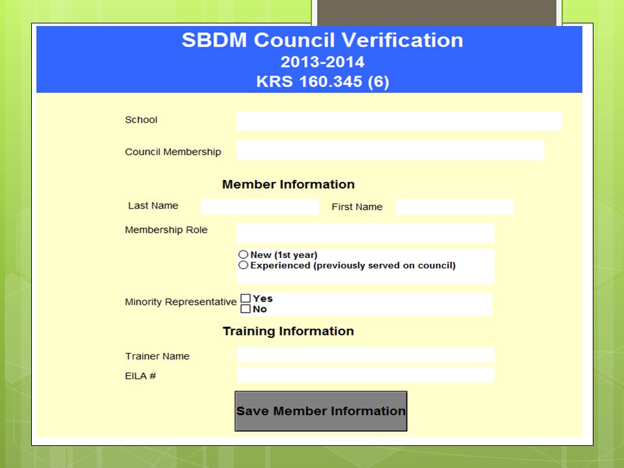Click the School input field
The width and height of the screenshot is (624, 468).
[x=399, y=122]
